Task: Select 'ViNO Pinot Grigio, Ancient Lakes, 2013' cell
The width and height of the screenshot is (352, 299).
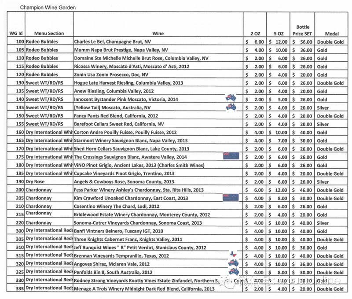Action: coord(158,165)
